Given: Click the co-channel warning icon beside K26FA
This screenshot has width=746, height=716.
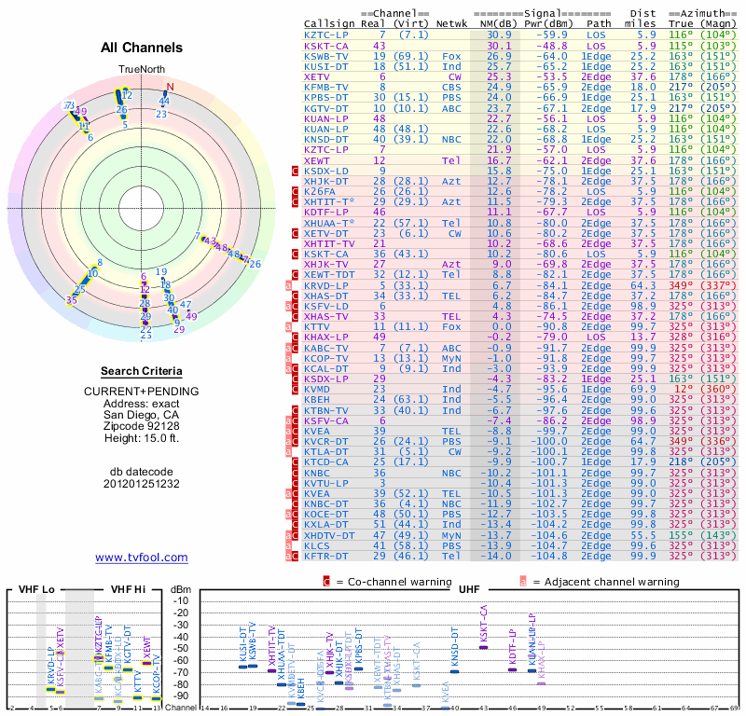Looking at the screenshot, I should [296, 191].
